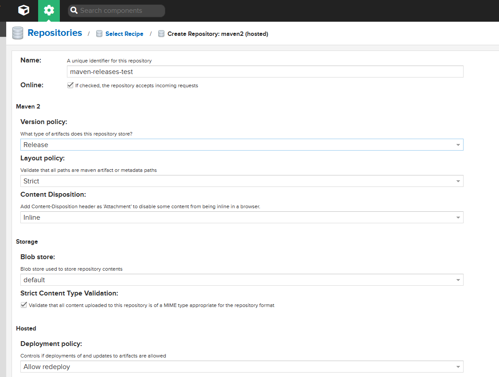
Task: Click 'Add Content-Disposition header' help text
Action: pyautogui.click(x=140, y=206)
